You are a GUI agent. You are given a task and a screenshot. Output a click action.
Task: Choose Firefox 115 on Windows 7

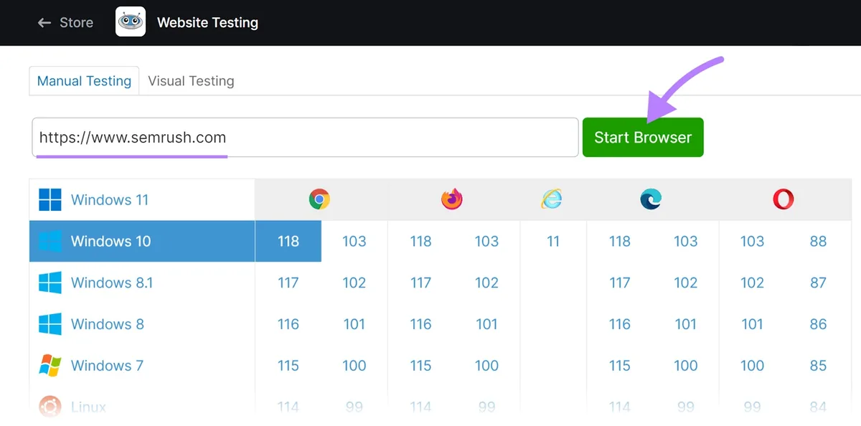[x=420, y=366]
